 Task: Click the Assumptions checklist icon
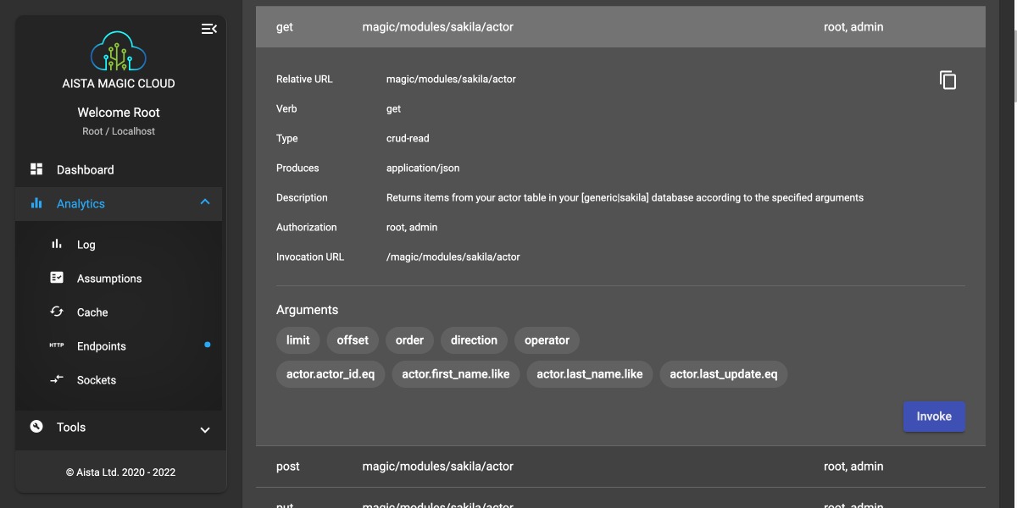point(57,278)
